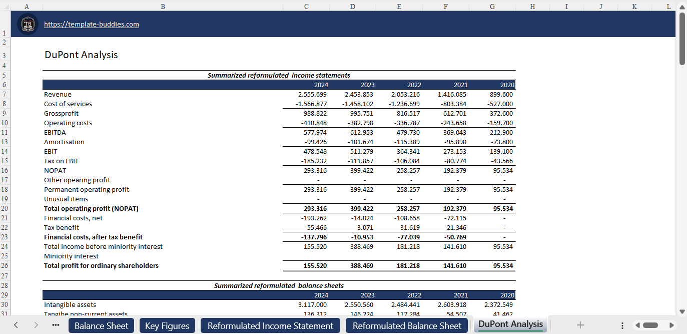This screenshot has height=334, width=687.
Task: Click the scroll-down arrow on vertical scrollbar
Action: (x=681, y=310)
